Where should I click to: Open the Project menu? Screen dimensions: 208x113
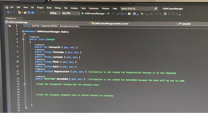click(40, 7)
